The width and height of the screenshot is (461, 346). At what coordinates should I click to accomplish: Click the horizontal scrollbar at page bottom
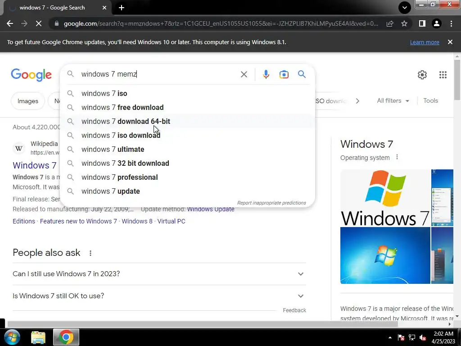point(203,324)
